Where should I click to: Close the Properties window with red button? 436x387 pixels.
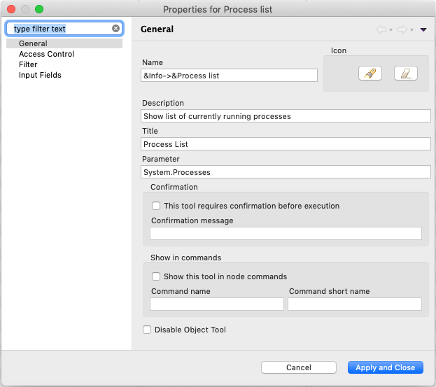(x=11, y=9)
